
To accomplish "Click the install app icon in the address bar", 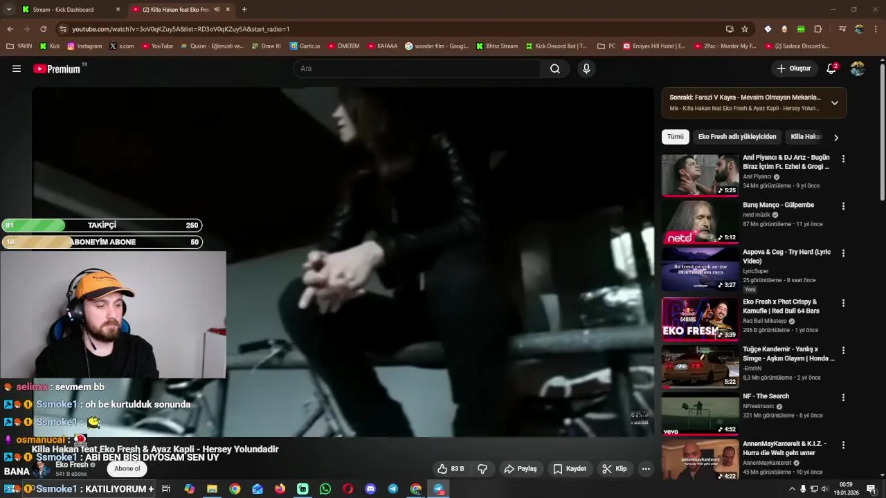I will (730, 29).
